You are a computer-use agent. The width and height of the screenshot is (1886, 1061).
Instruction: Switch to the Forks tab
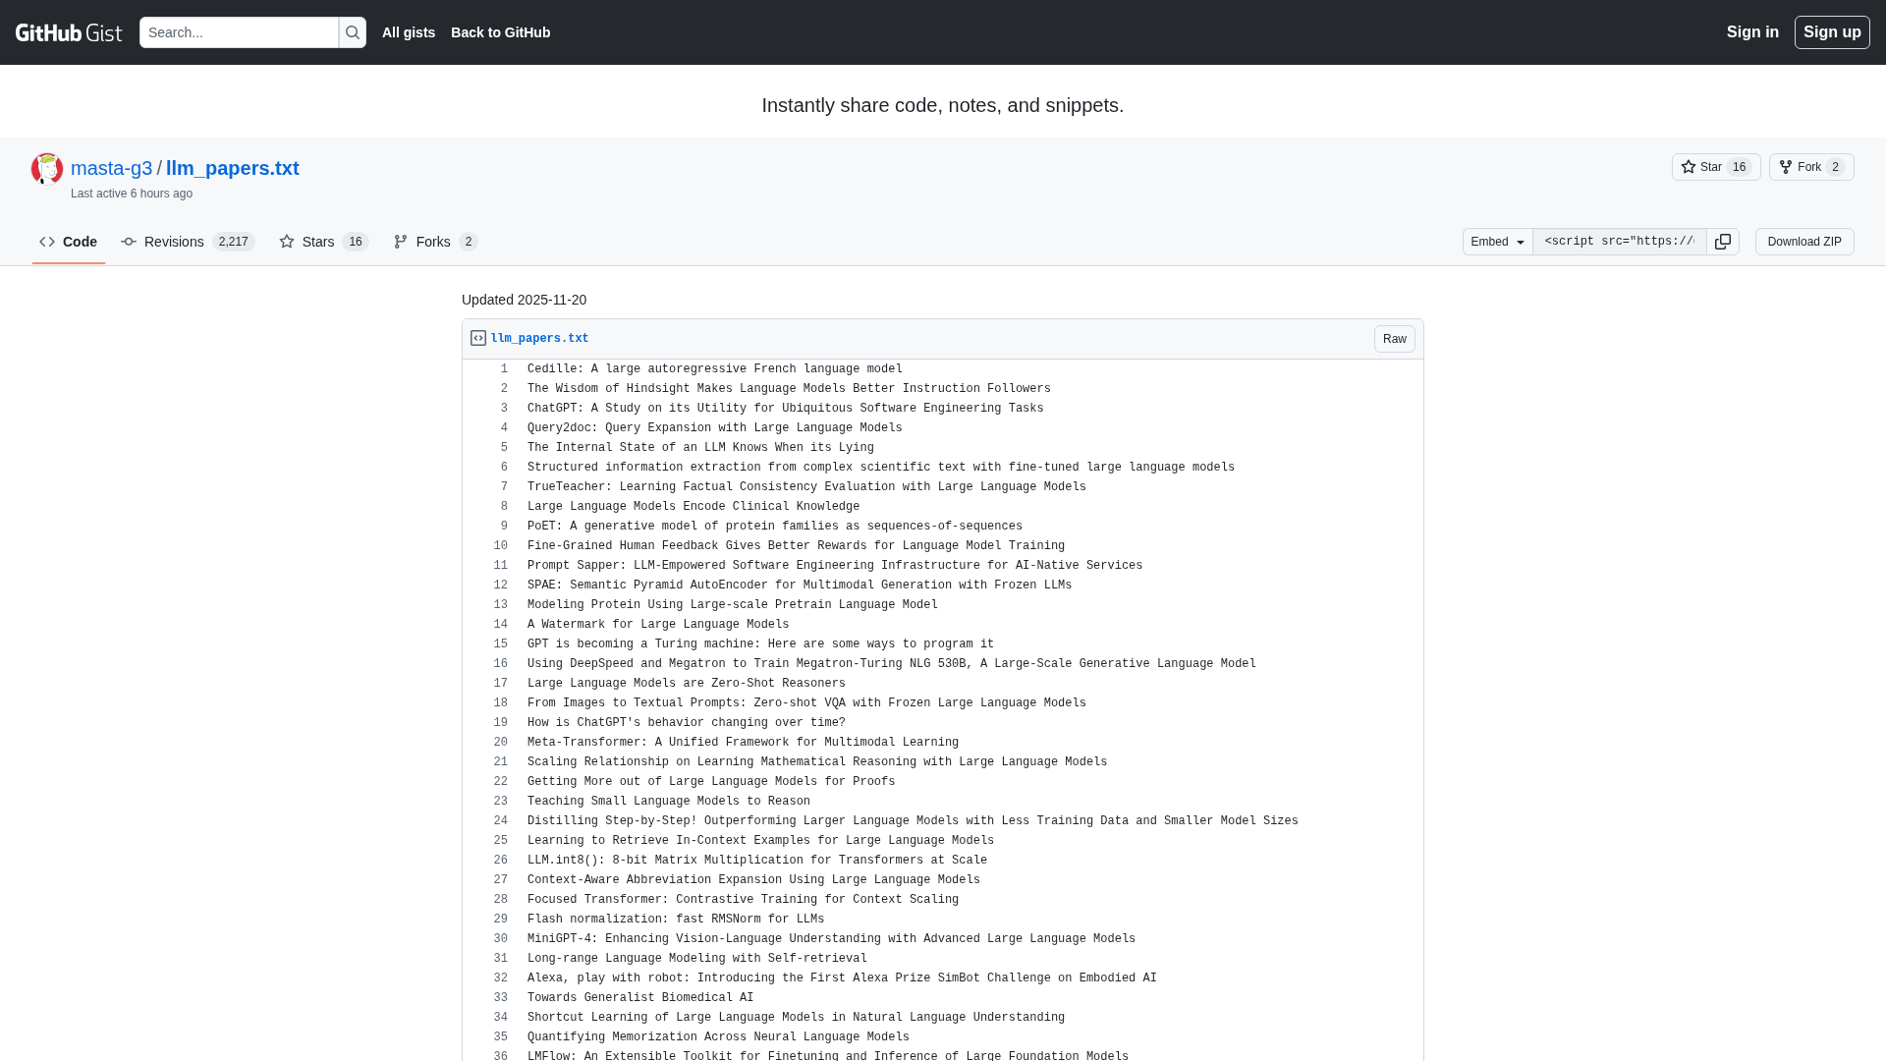[x=435, y=242]
